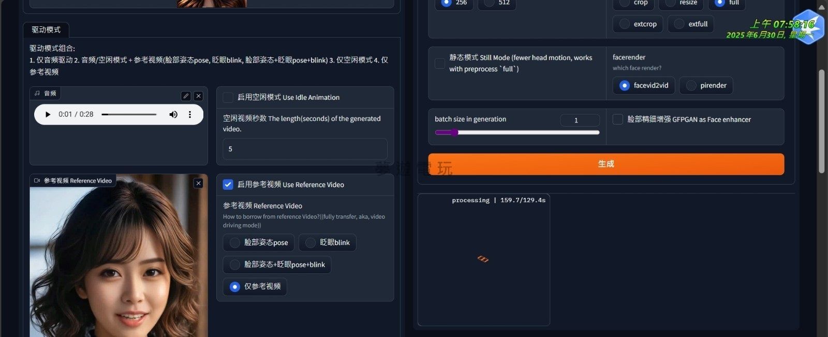Switch to the 驱动模式 tab
Screen dimensions: 828x337
pos(46,30)
